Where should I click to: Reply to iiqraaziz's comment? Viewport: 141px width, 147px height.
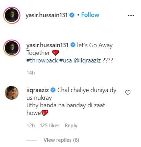[71, 126]
